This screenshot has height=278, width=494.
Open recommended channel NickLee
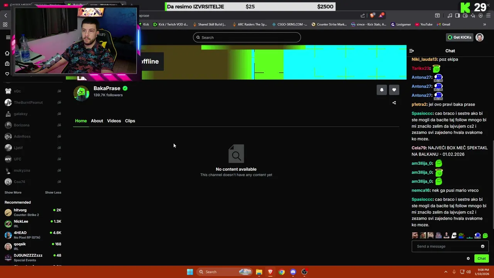pos(33,224)
